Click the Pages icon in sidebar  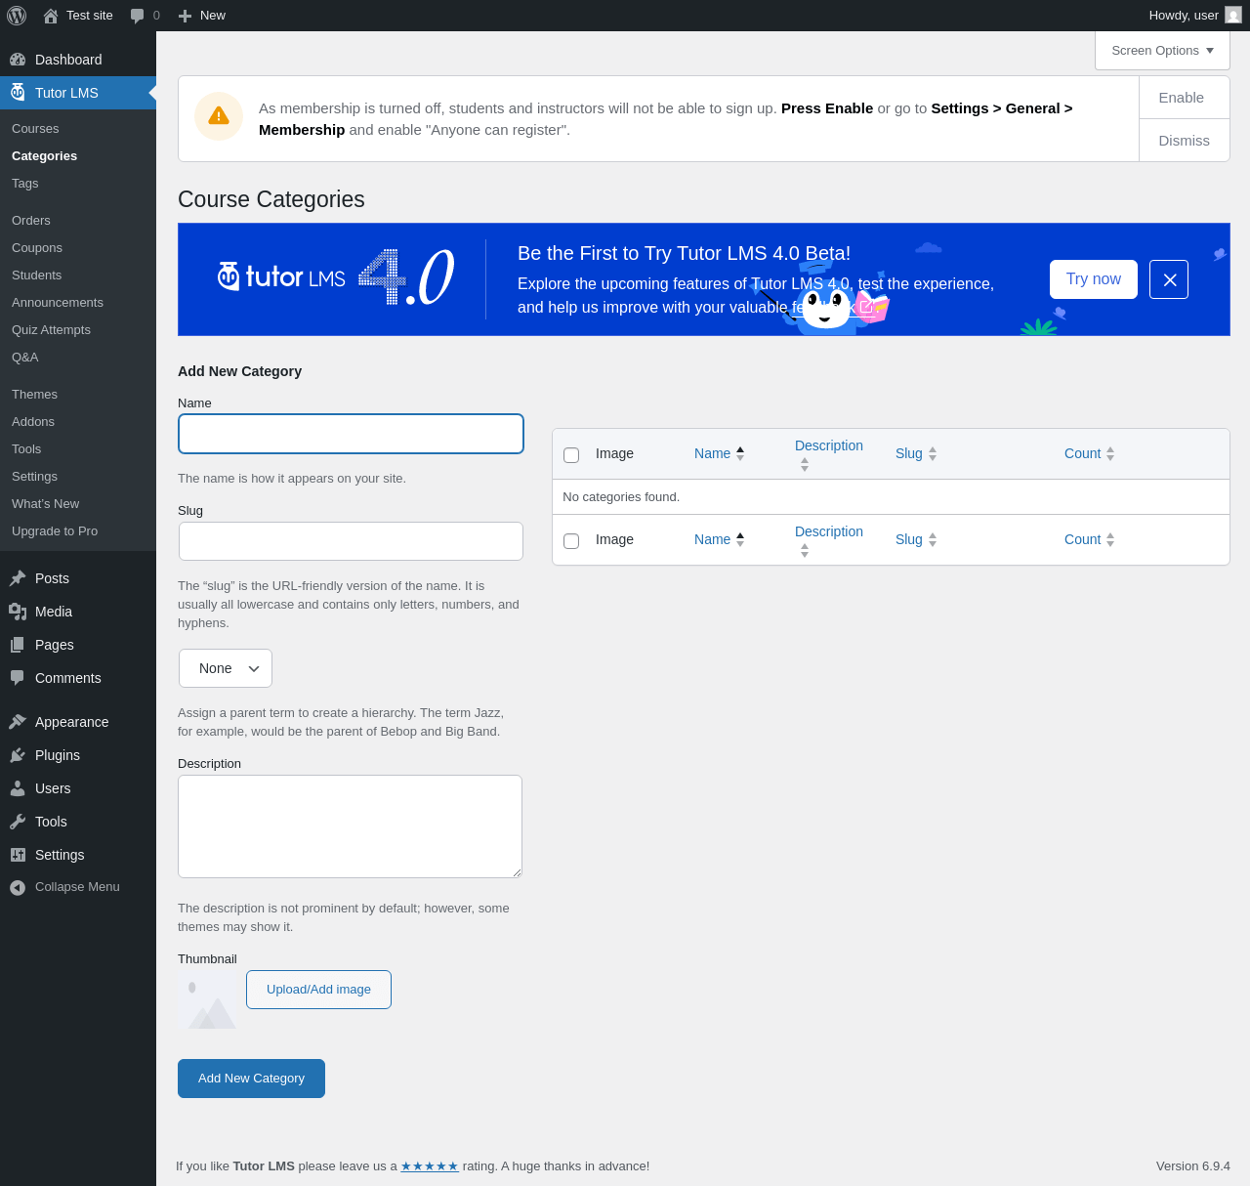point(18,645)
